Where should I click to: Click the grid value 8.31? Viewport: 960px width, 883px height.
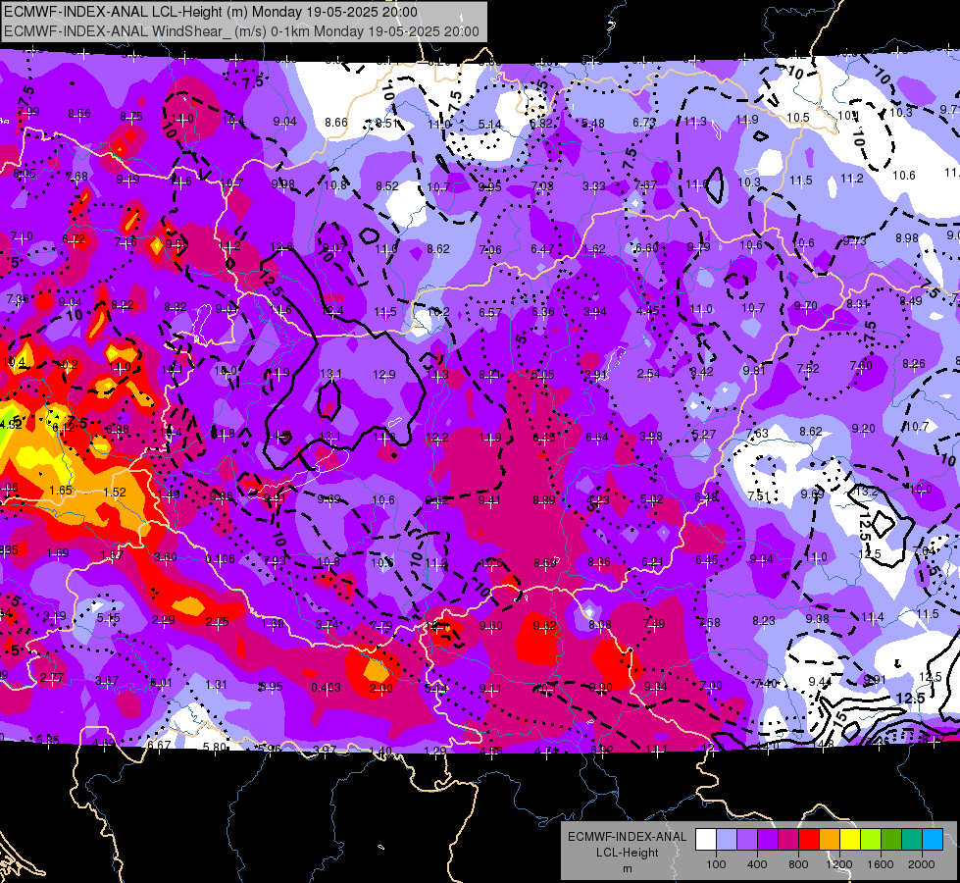858,303
